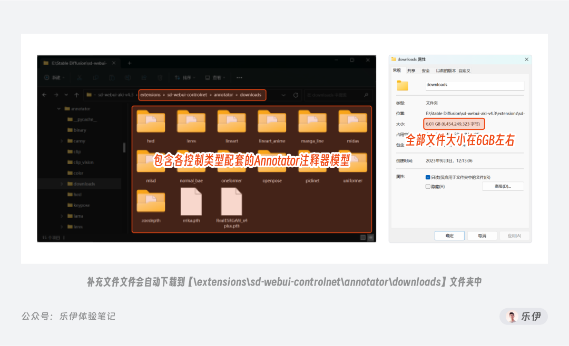Click the see-more ellipsis icon in toolbar

(x=240, y=78)
